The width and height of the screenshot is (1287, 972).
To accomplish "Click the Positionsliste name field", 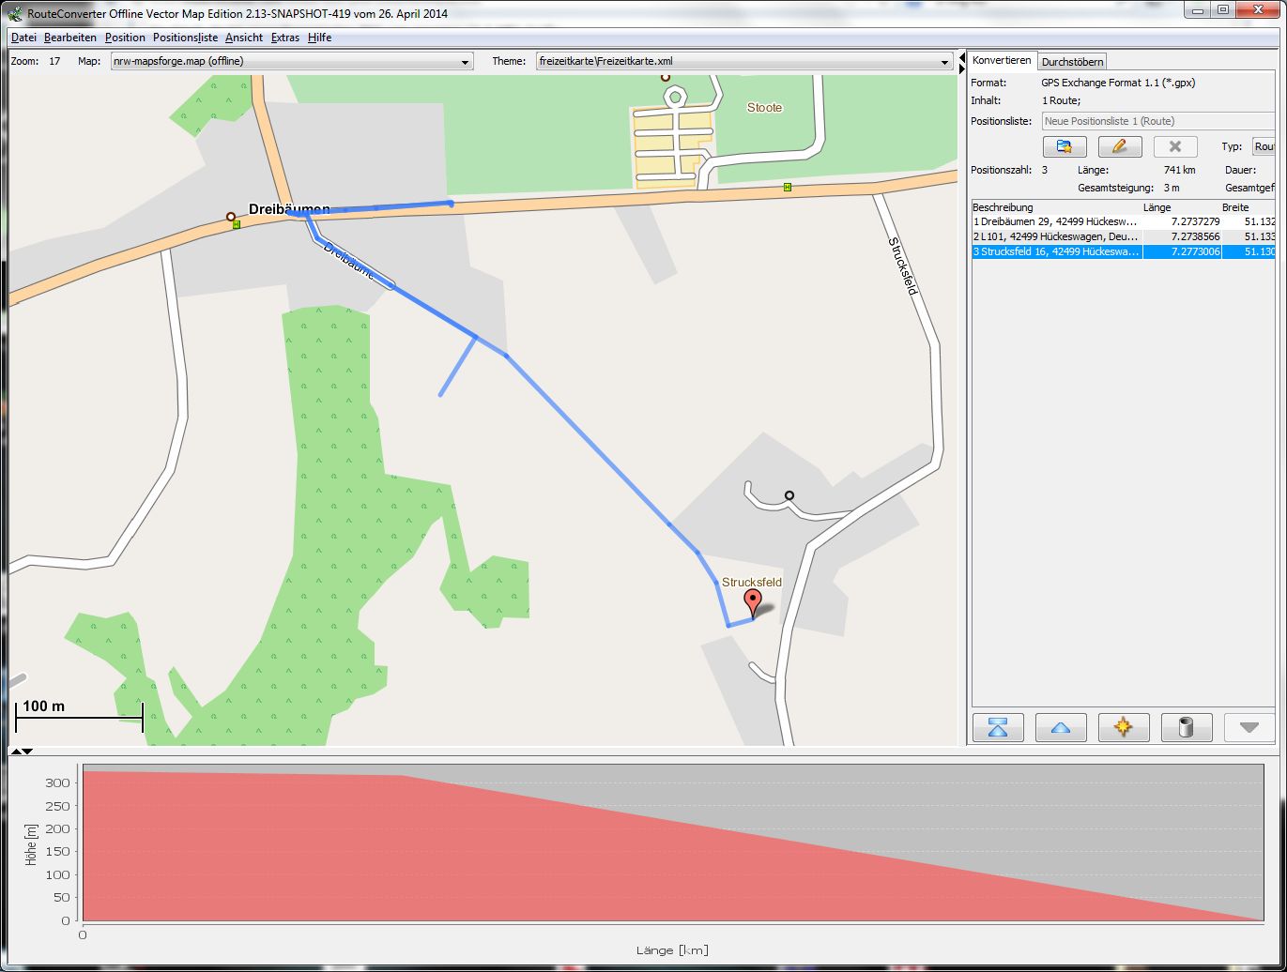I will click(x=1157, y=121).
